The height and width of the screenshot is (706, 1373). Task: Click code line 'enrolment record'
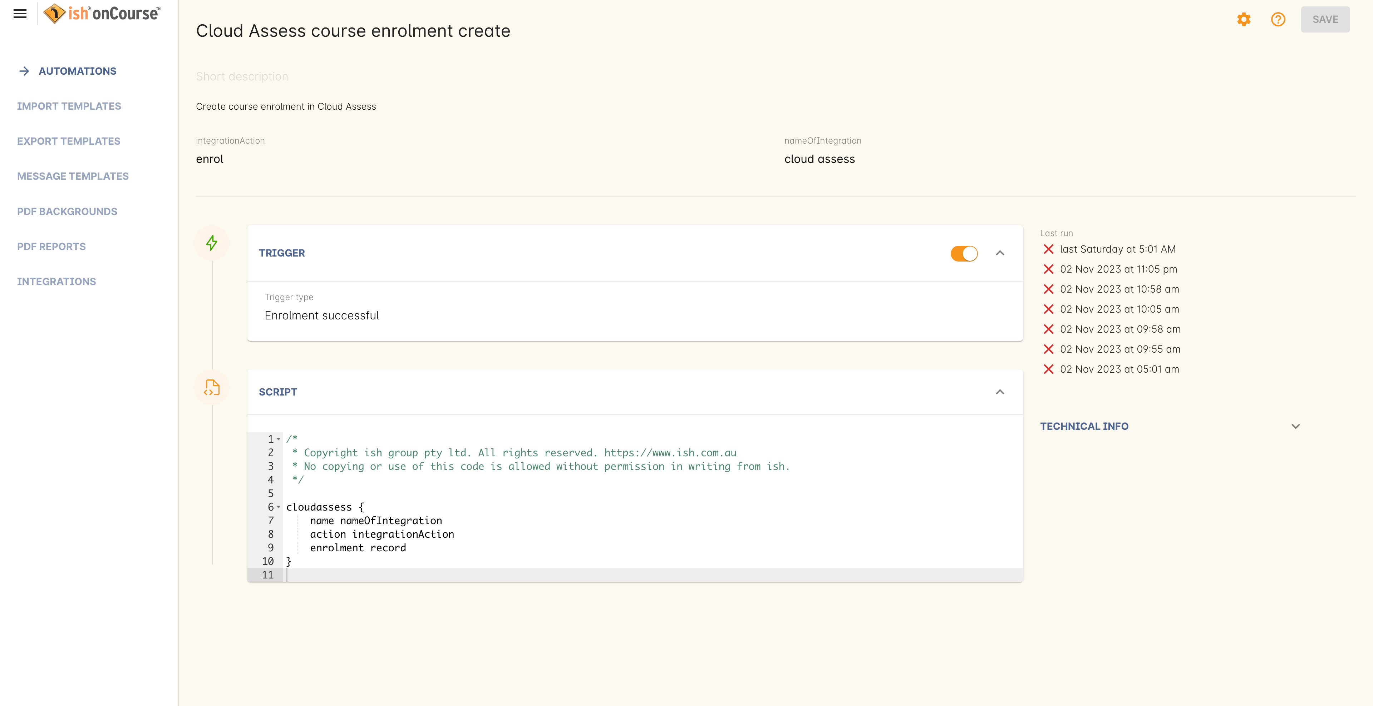(x=358, y=548)
